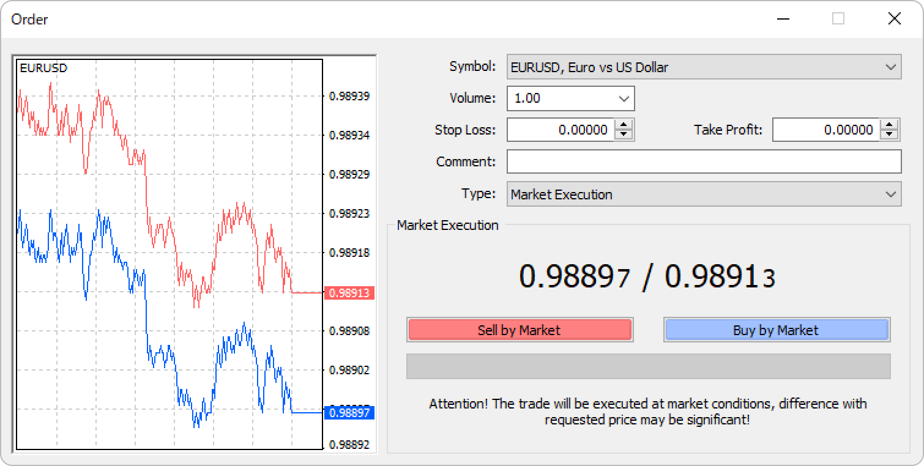Increase Take Profit with the up arrow
The width and height of the screenshot is (924, 466).
tap(889, 125)
